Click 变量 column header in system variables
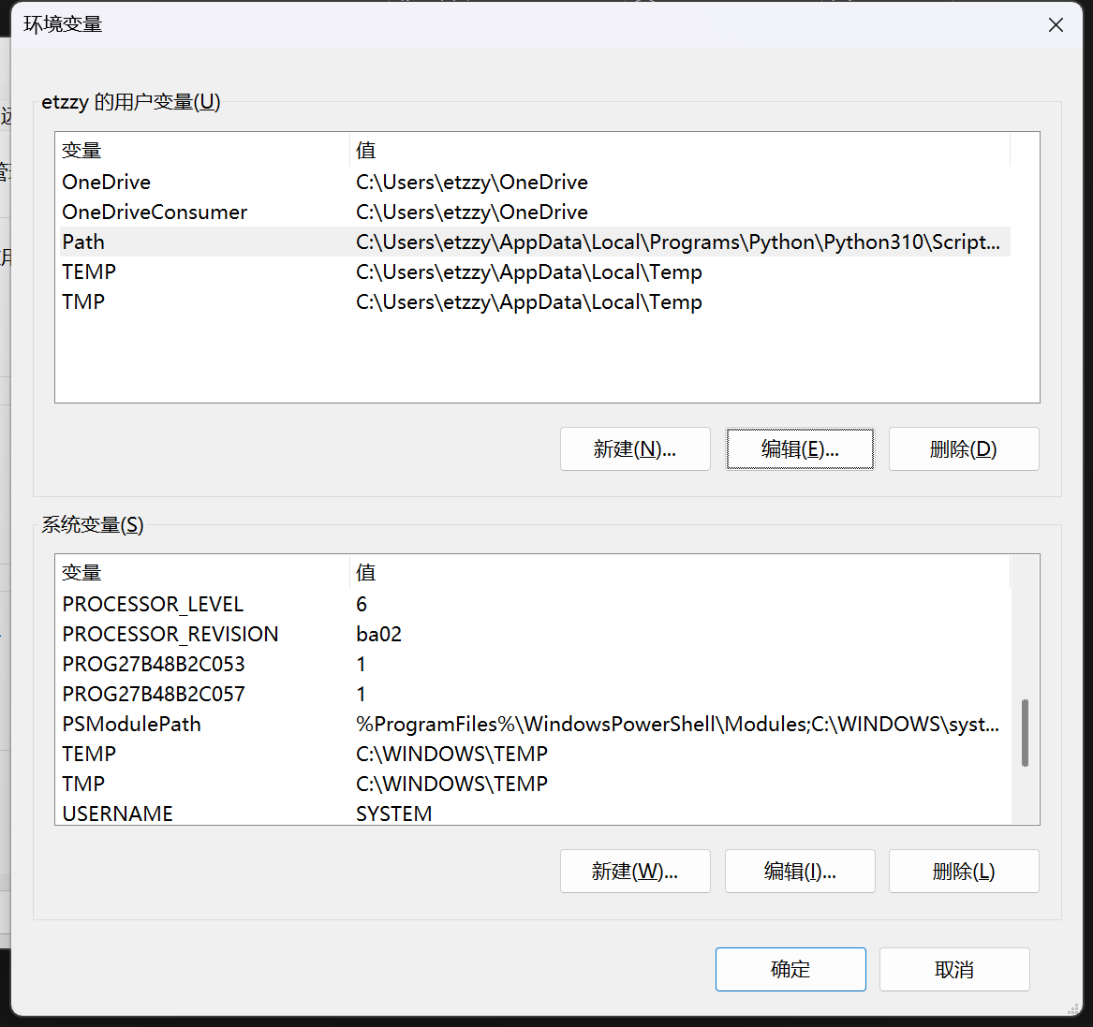This screenshot has width=1093, height=1027. point(203,572)
